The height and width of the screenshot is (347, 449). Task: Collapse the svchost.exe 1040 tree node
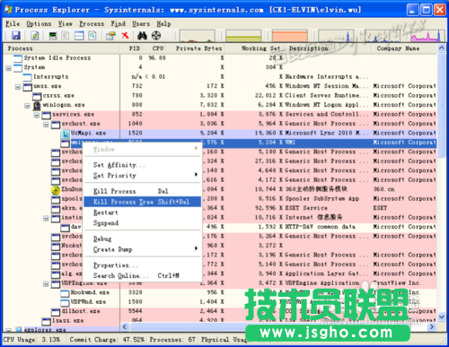[46, 125]
